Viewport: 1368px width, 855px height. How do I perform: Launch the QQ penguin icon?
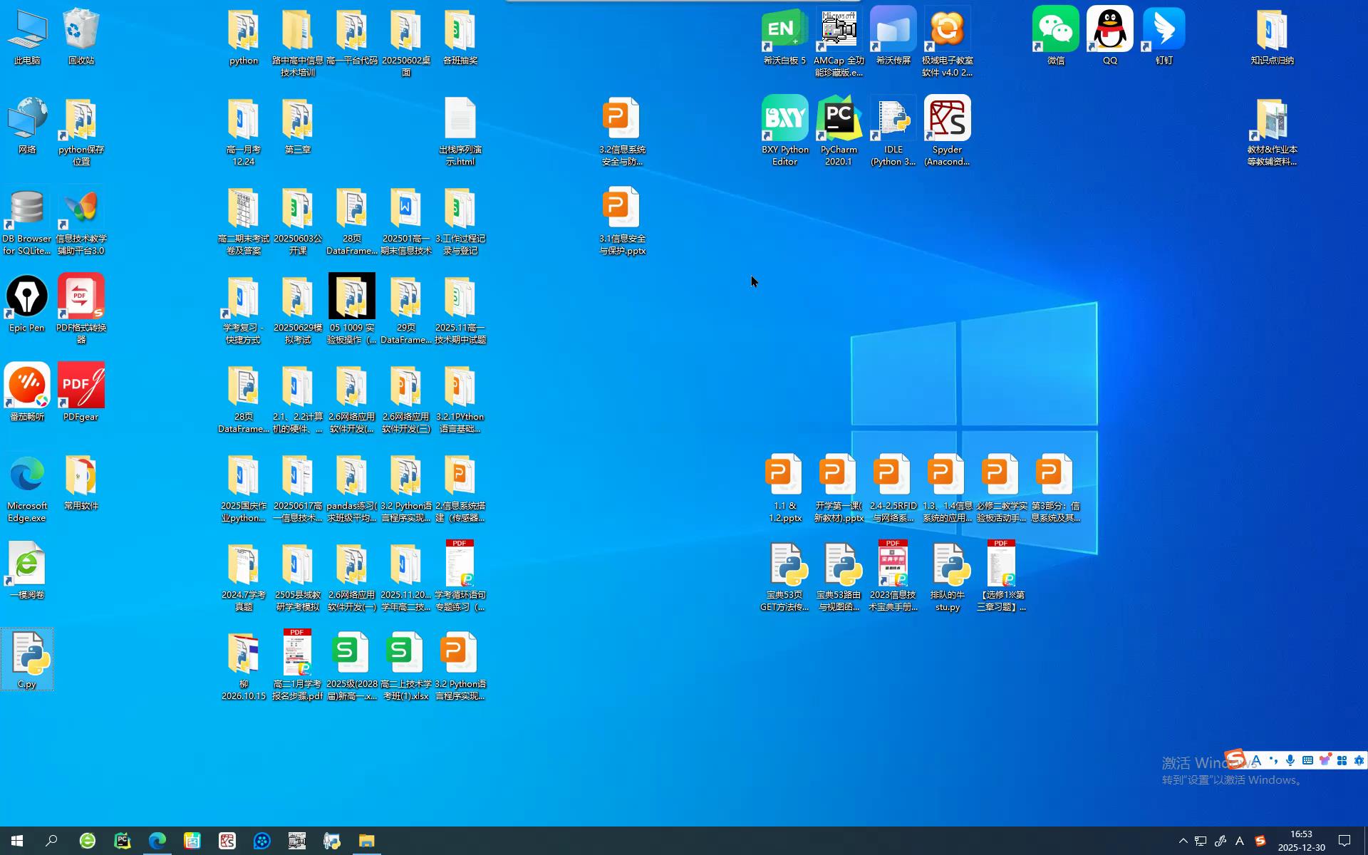(1109, 30)
